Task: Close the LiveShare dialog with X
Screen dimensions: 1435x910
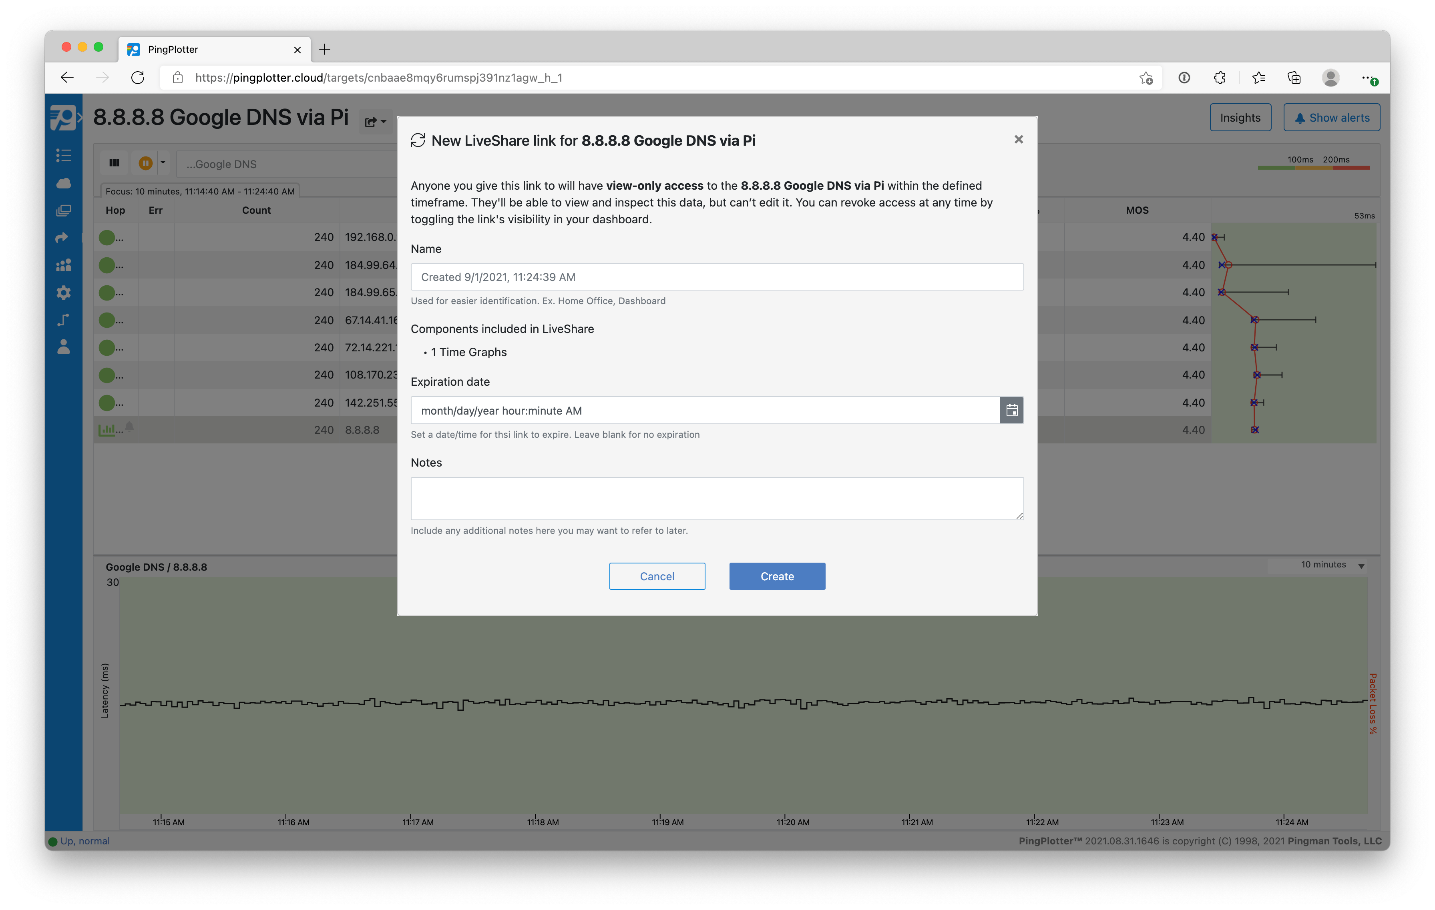Action: coord(1019,139)
